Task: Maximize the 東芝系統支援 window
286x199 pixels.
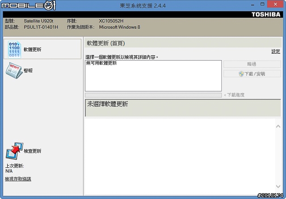Action: click(262, 4)
